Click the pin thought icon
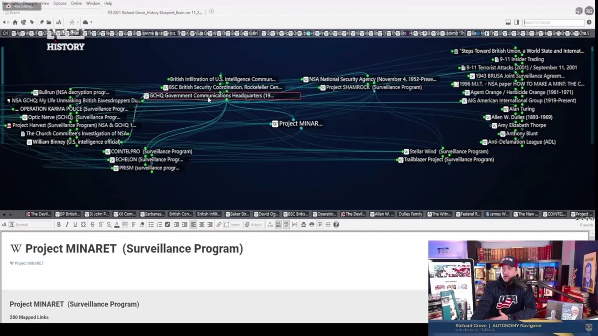598x336 pixels. click(42, 22)
